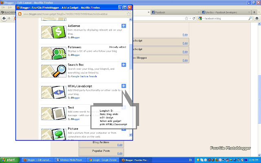Open the Windows Start button
This screenshot has width=261, height=163.
click(x=9, y=160)
